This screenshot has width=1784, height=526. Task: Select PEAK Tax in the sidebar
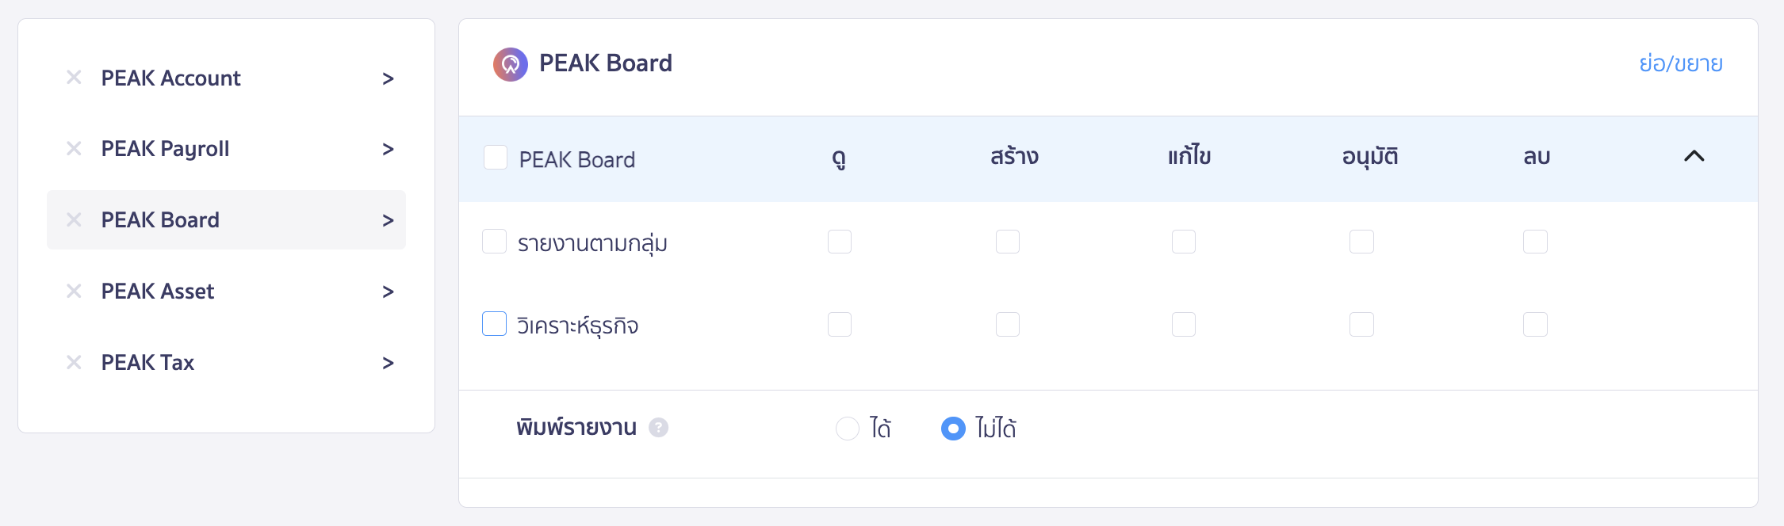click(x=147, y=363)
